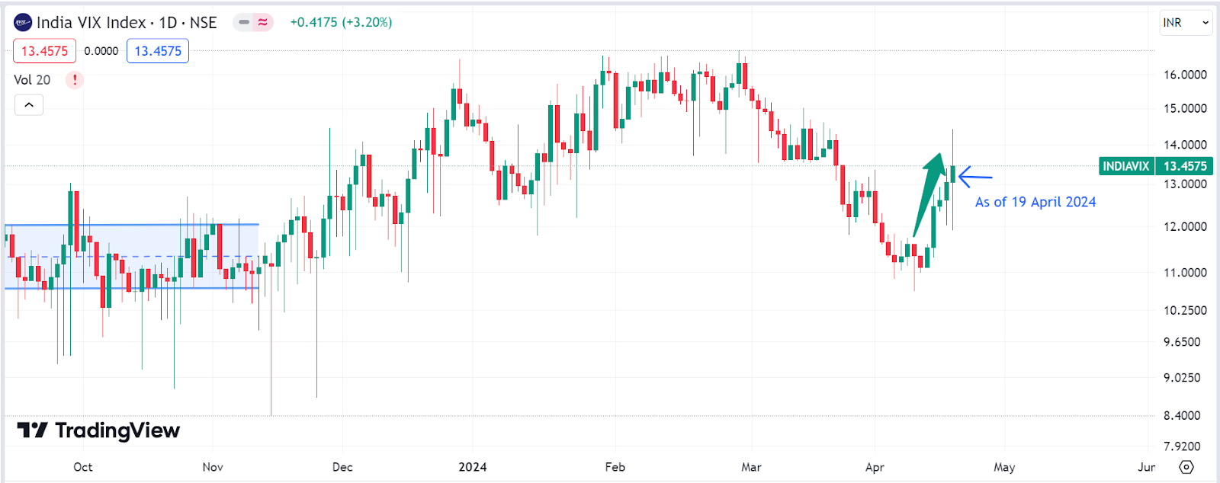Click the pink approximate-equals status icon
This screenshot has width=1220, height=483.
pyautogui.click(x=263, y=22)
